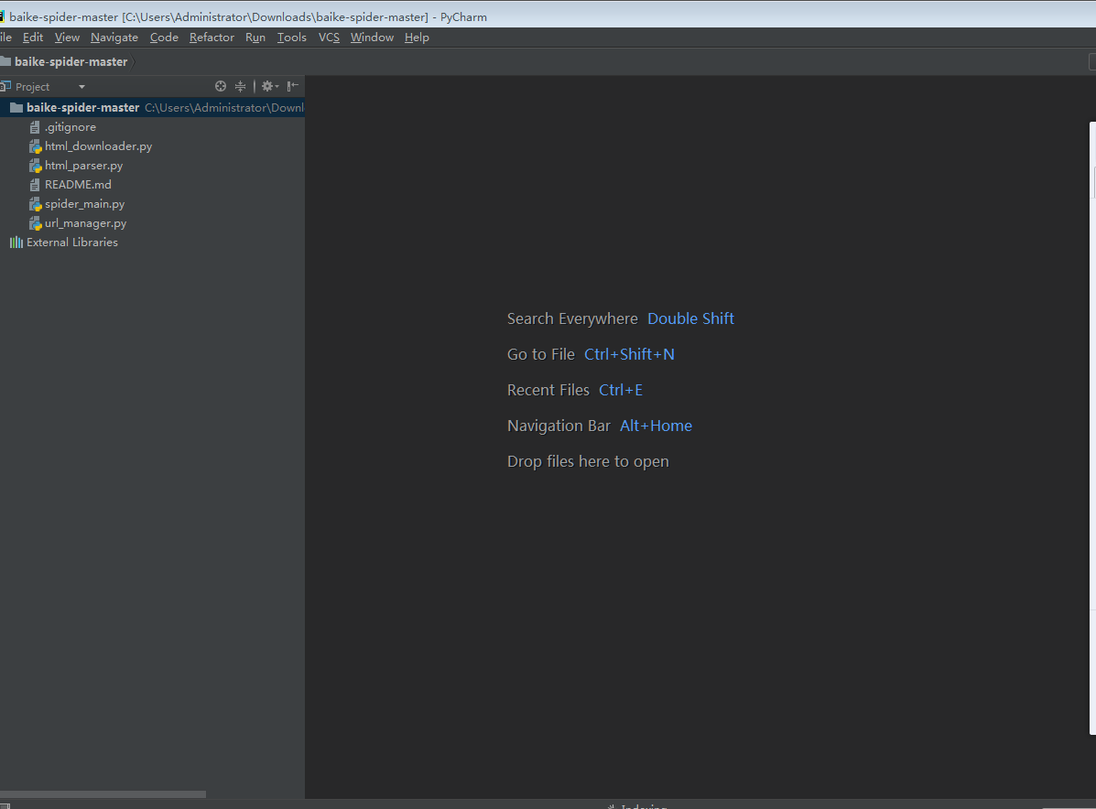Image resolution: width=1096 pixels, height=809 pixels.
Task: Click the Drop files here to open text
Action: tap(588, 462)
